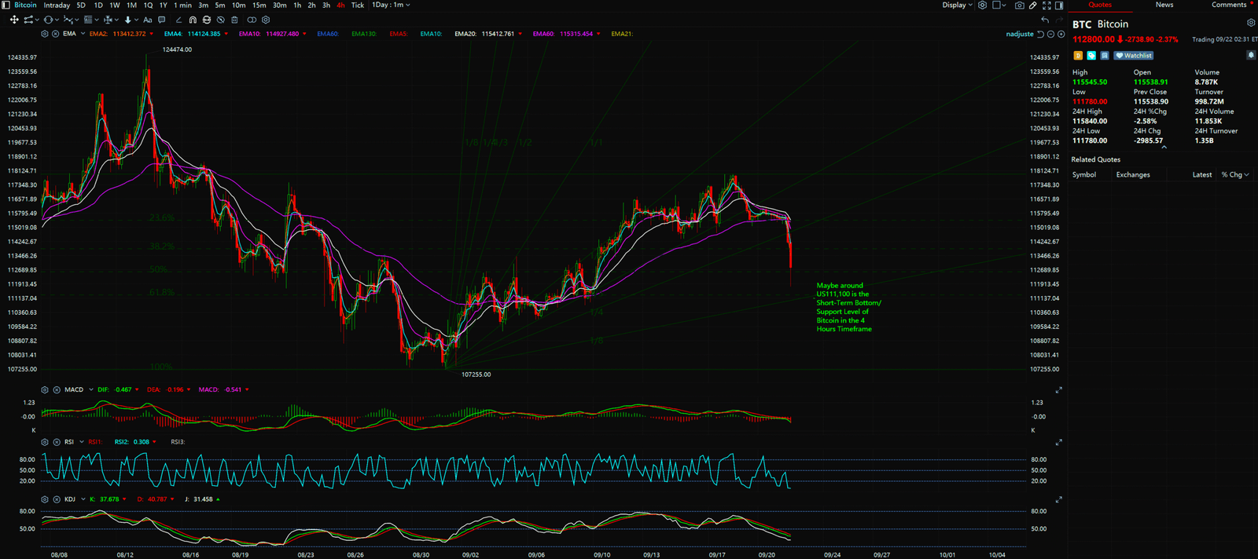Reset the chart zoom level
1258x559 pixels.
[1040, 35]
